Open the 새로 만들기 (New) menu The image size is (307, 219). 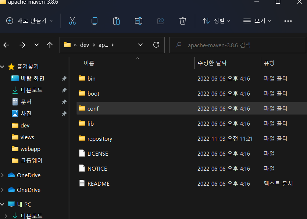pyautogui.click(x=29, y=21)
